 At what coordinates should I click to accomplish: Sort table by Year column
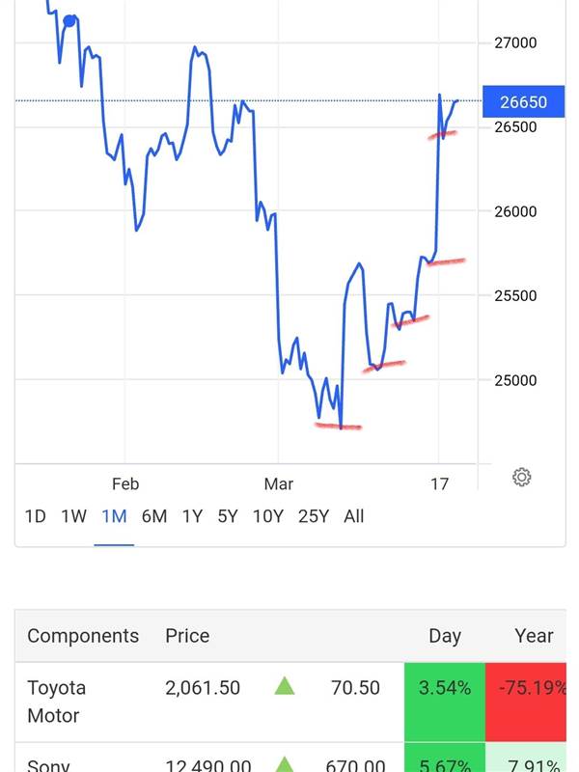point(534,636)
